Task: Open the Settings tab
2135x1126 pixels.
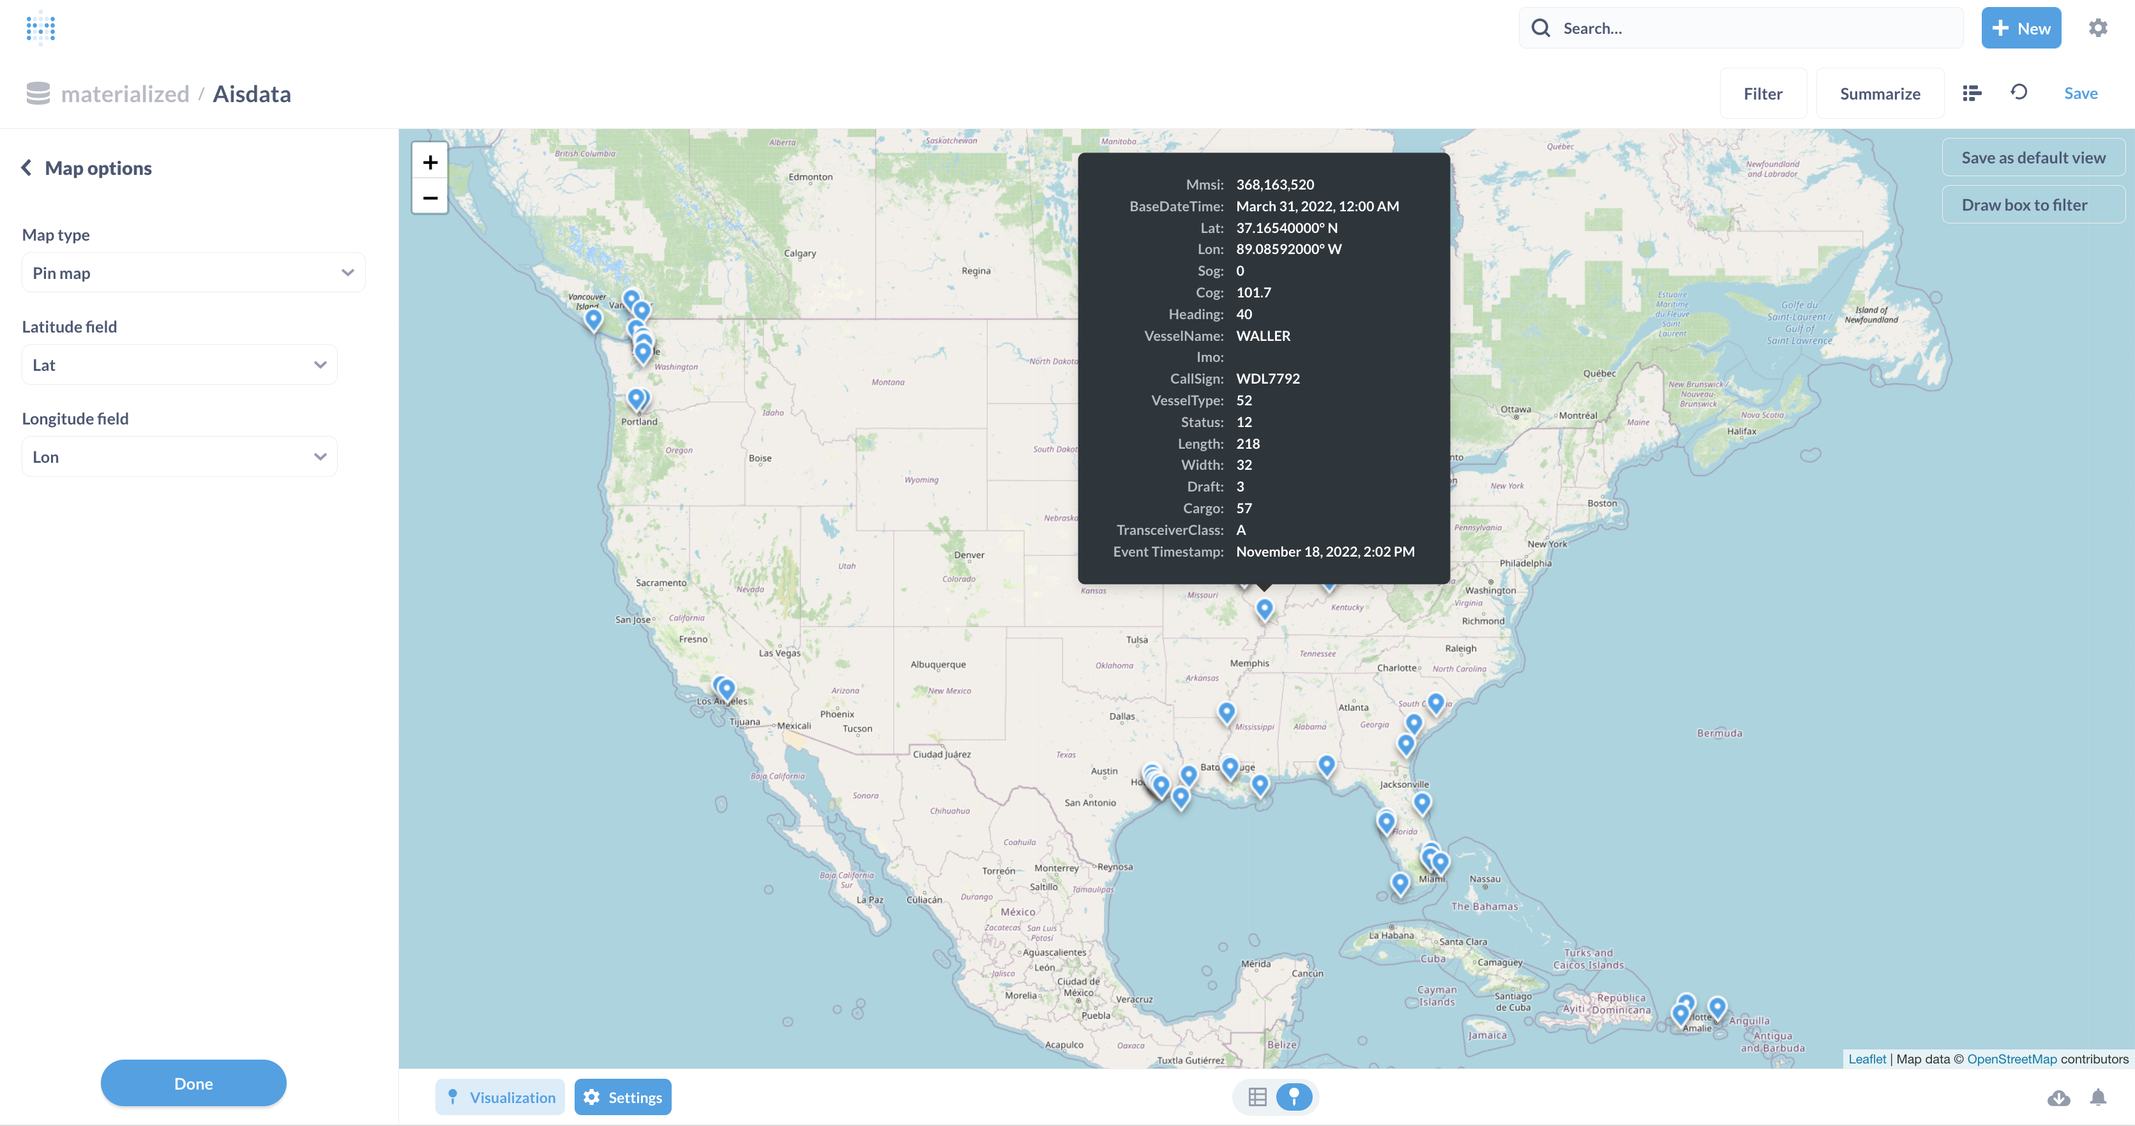Action: click(622, 1097)
